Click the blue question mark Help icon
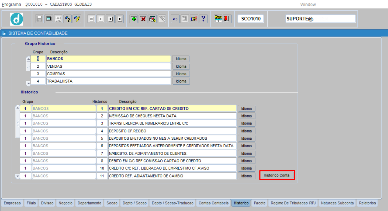 point(203,19)
